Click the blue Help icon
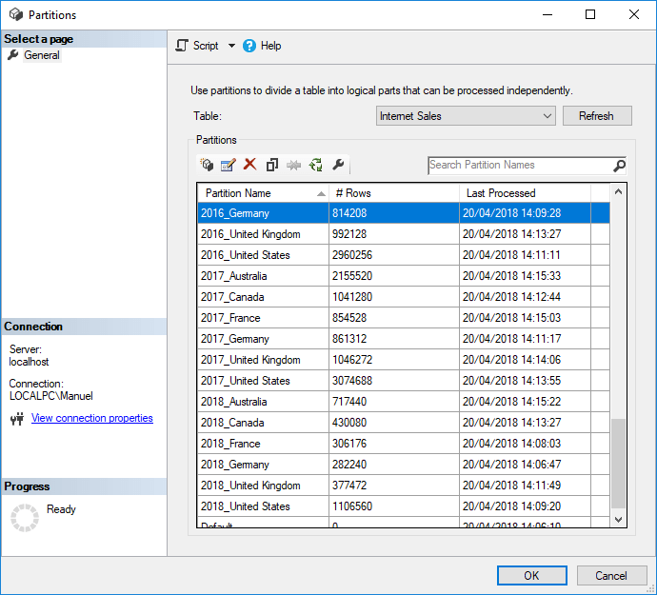 click(250, 46)
